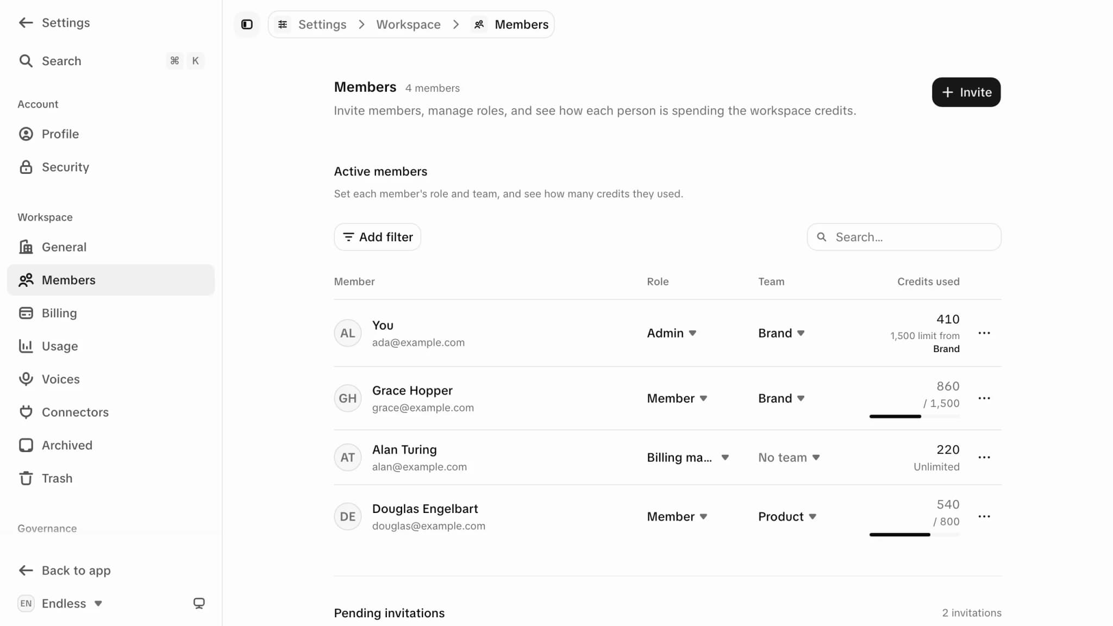This screenshot has width=1113, height=626.
Task: Open the Archived page
Action: pos(111,446)
